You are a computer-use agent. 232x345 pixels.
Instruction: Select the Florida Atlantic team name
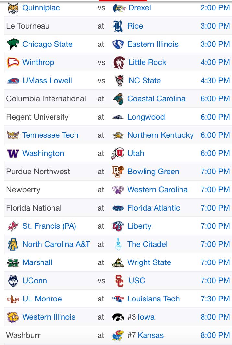tap(154, 208)
